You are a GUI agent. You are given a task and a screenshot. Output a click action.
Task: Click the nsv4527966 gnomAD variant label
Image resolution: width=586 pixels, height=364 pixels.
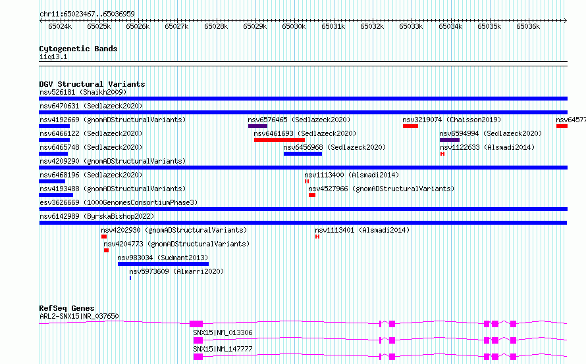click(x=381, y=189)
